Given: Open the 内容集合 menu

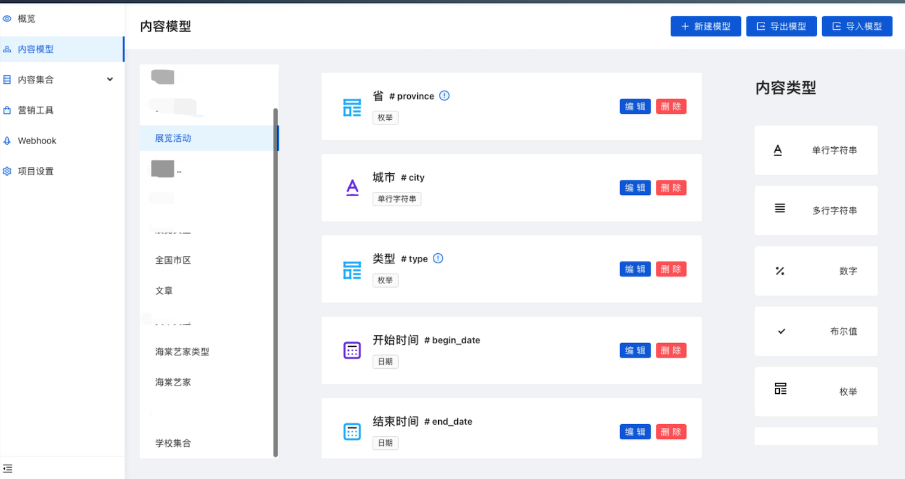Looking at the screenshot, I should (x=62, y=80).
